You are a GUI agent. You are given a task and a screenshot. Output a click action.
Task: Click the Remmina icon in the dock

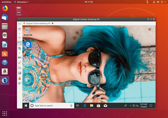(5, 80)
